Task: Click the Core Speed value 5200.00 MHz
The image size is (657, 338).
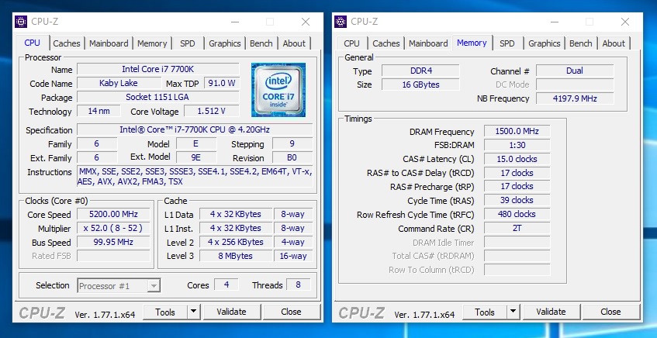Action: pos(113,214)
